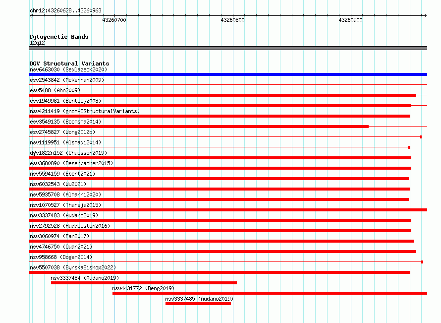Click the red esv3549135 variant bar

coord(199,127)
